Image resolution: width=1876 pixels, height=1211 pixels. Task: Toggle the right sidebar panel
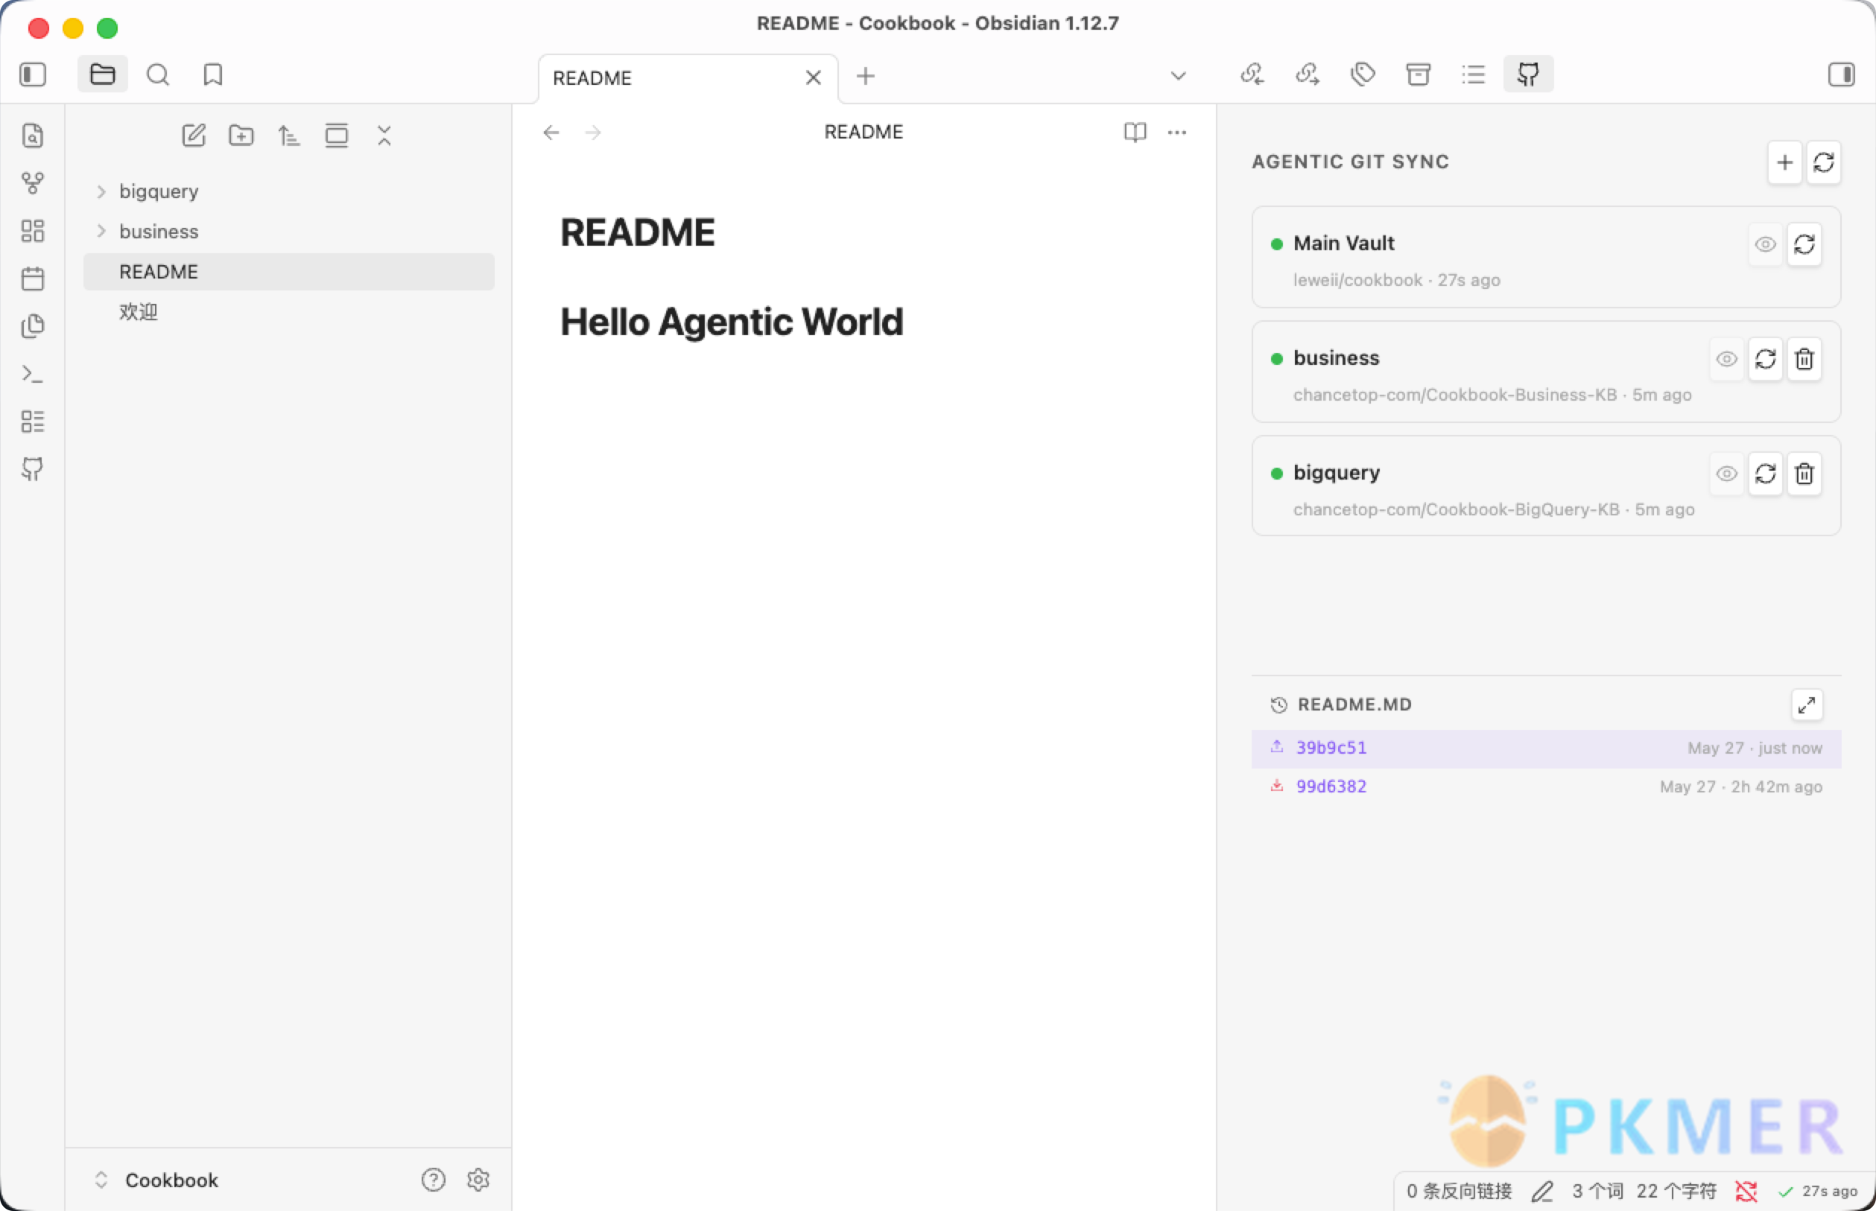click(1842, 74)
